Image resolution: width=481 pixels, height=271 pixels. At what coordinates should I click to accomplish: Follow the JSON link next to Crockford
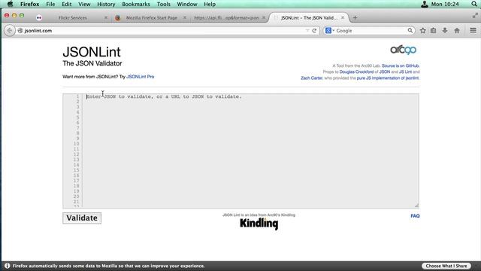click(x=385, y=72)
